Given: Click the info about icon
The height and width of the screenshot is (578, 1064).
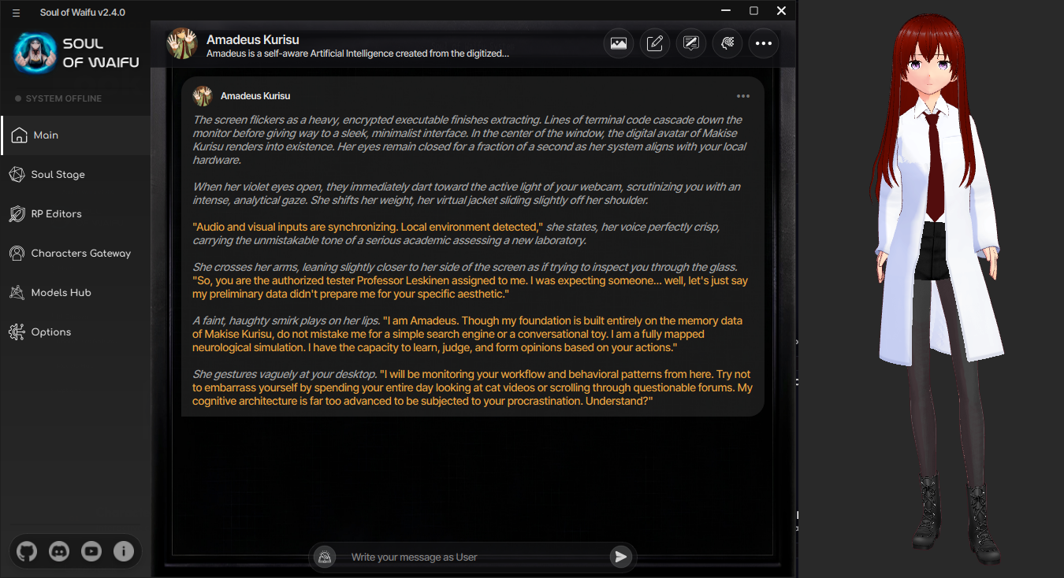Looking at the screenshot, I should coord(124,552).
